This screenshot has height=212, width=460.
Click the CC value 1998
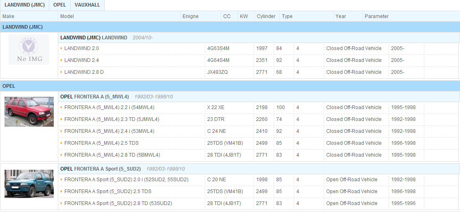262,180
